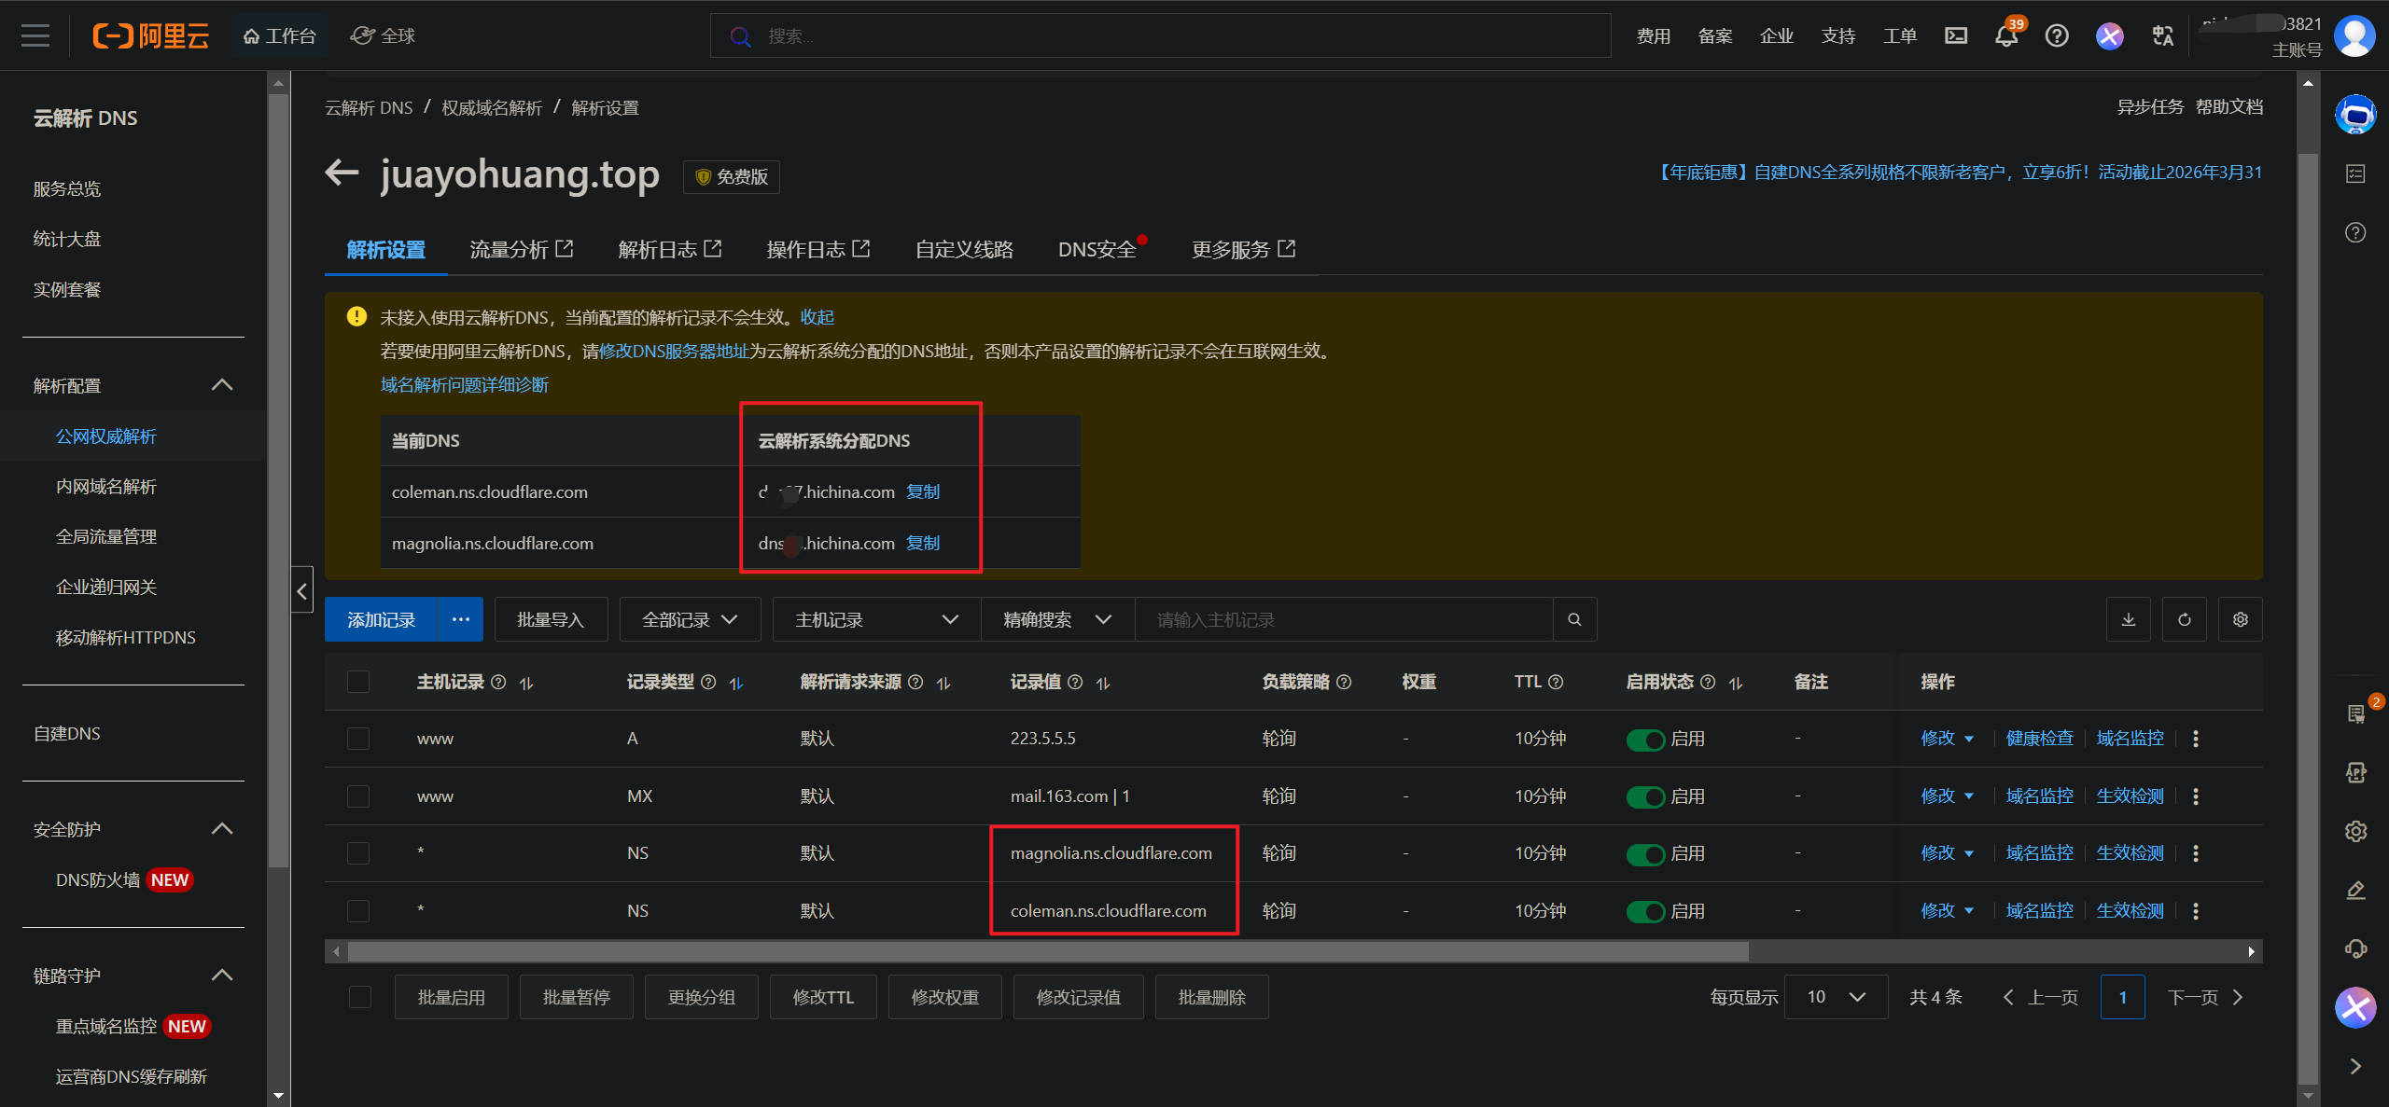2389x1107 pixels.
Task: Open the per-page count dropdown showing 10
Action: (x=1835, y=996)
